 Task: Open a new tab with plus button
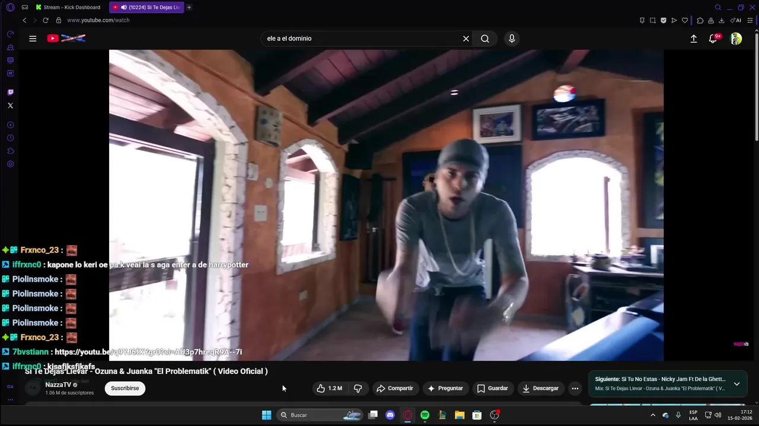(189, 7)
